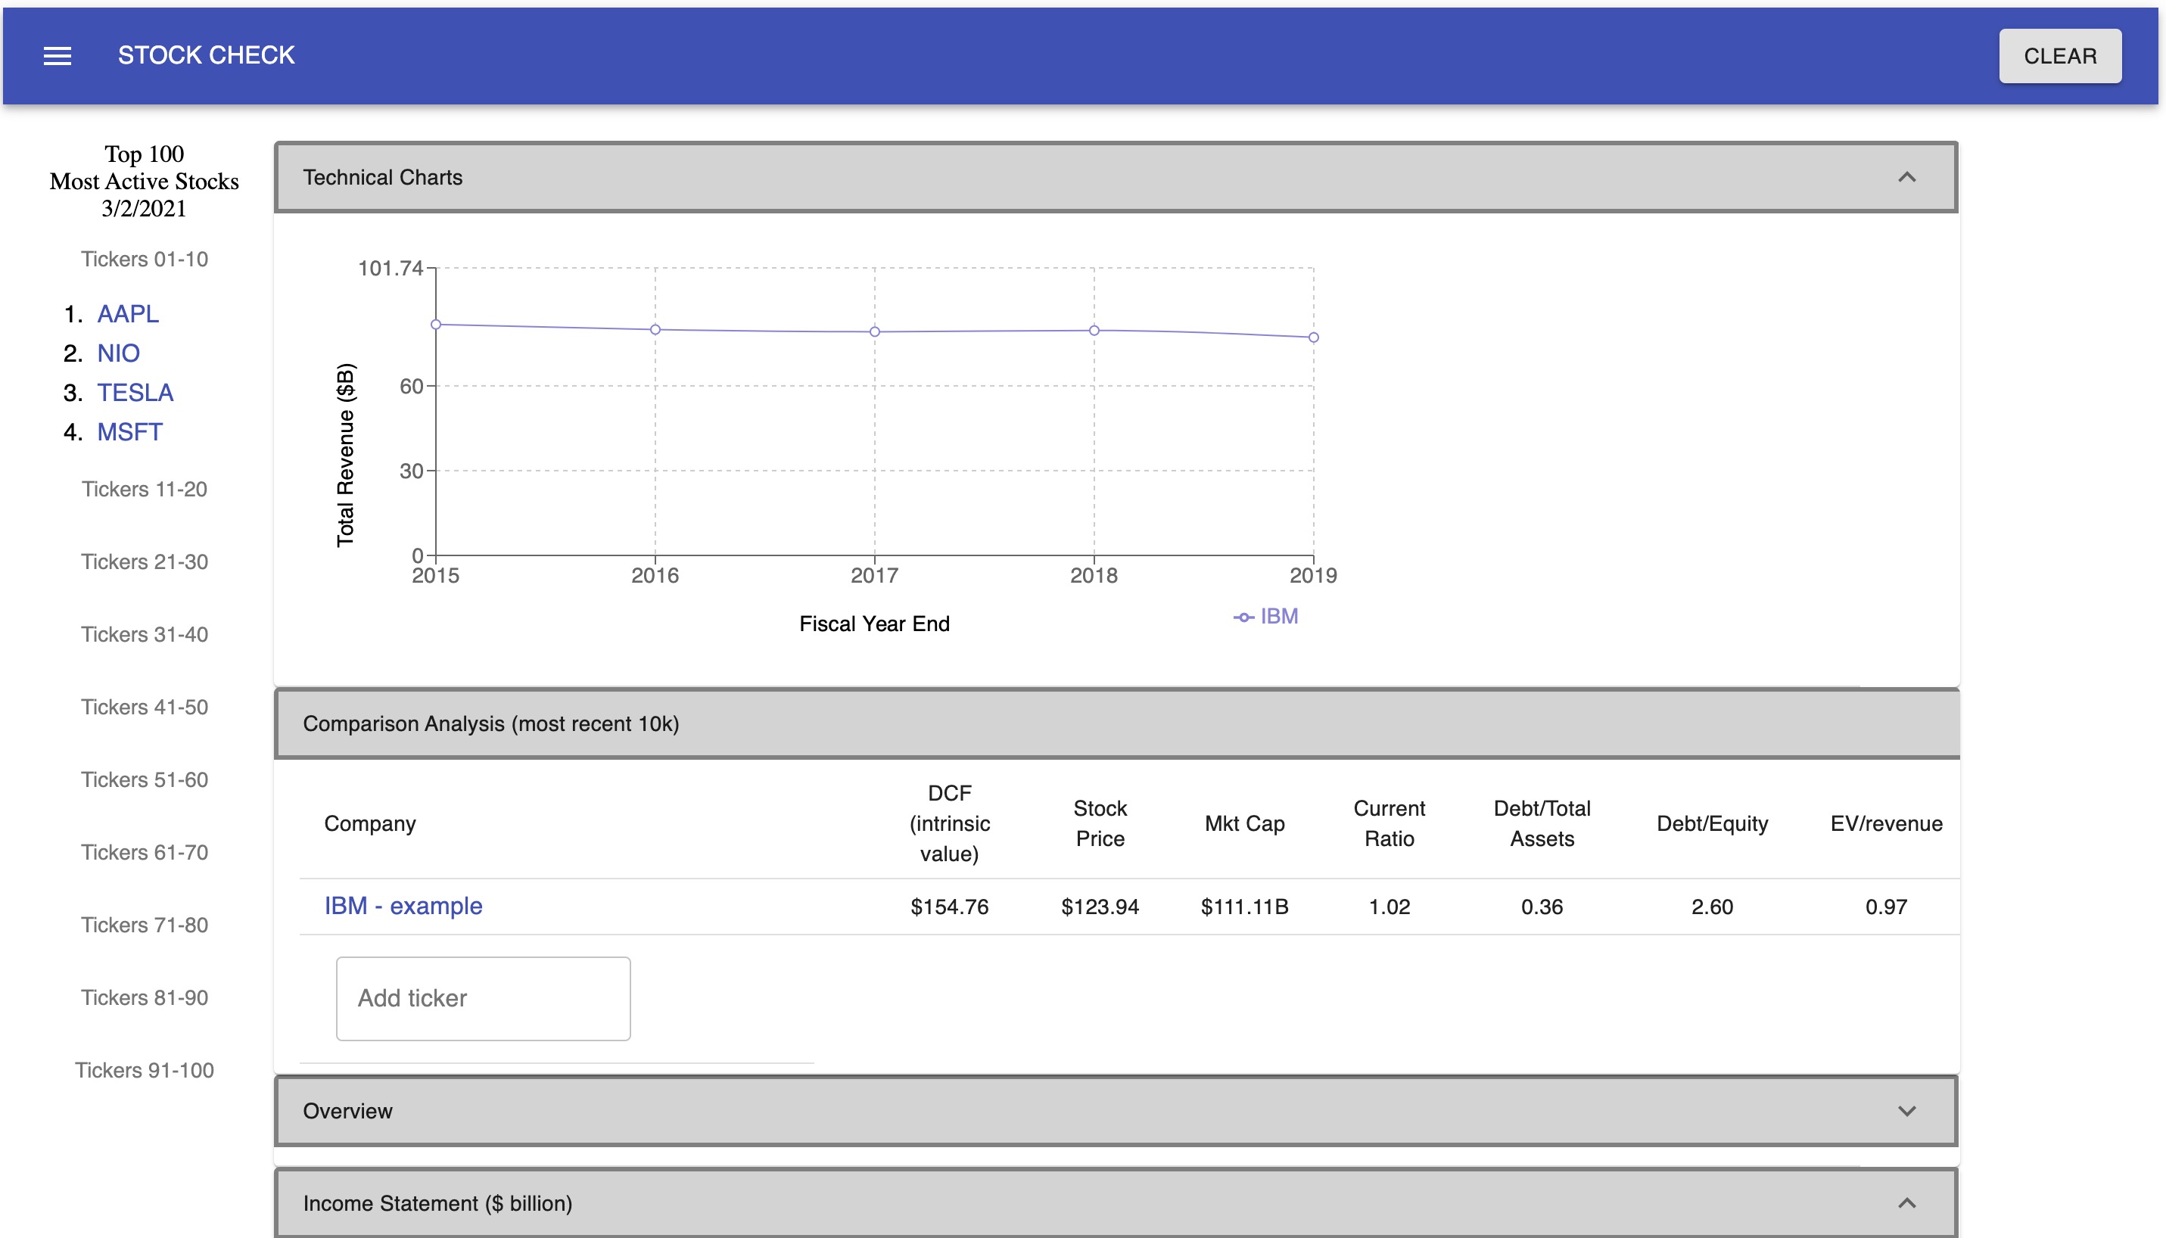The height and width of the screenshot is (1238, 2166).
Task: Click the STOCK CHECK title
Action: click(206, 55)
